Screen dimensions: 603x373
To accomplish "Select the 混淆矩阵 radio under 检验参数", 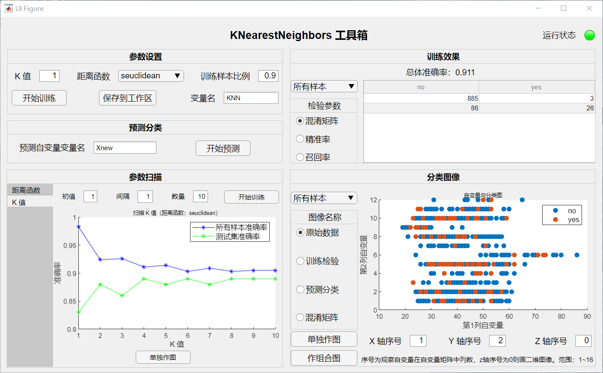I will point(300,121).
